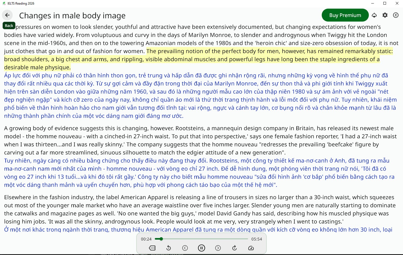Click the elapsed time 00:24

click(146, 239)
